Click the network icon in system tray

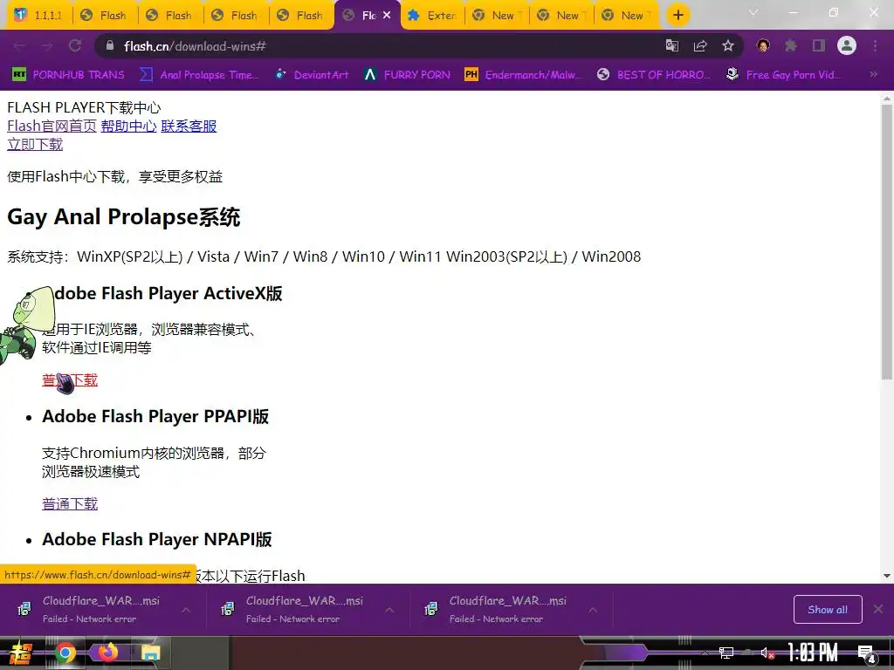[726, 653]
